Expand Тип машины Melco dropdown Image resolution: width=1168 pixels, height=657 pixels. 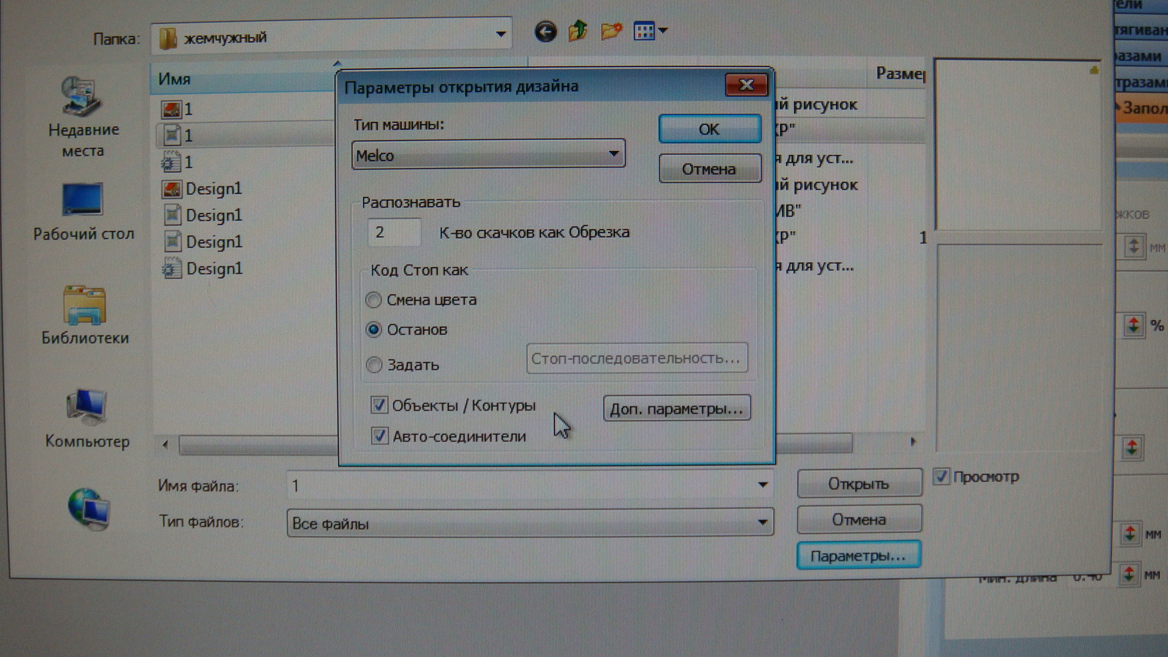613,155
